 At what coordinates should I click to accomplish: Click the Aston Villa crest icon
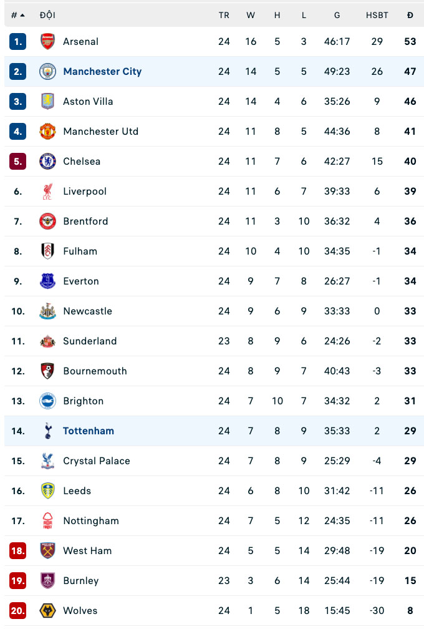[x=47, y=102]
